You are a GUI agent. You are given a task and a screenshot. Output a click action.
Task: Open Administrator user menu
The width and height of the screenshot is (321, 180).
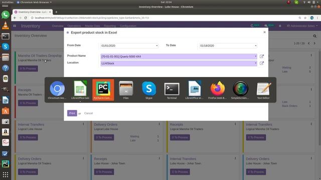tap(302, 26)
